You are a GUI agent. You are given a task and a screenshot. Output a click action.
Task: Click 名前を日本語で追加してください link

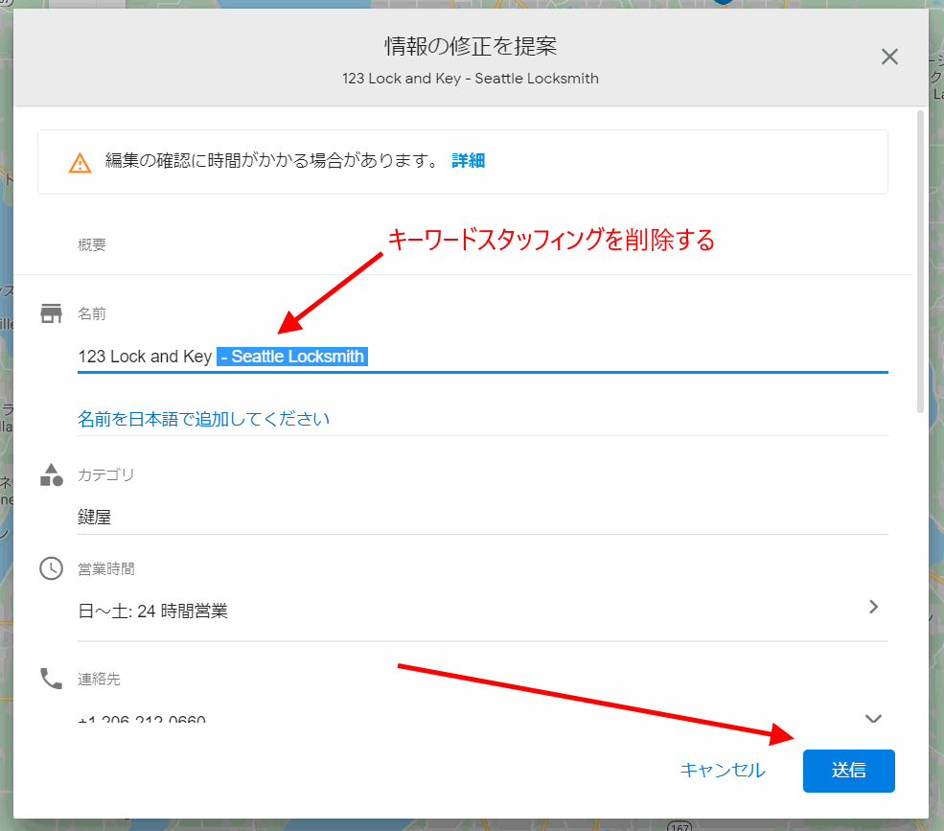203,419
